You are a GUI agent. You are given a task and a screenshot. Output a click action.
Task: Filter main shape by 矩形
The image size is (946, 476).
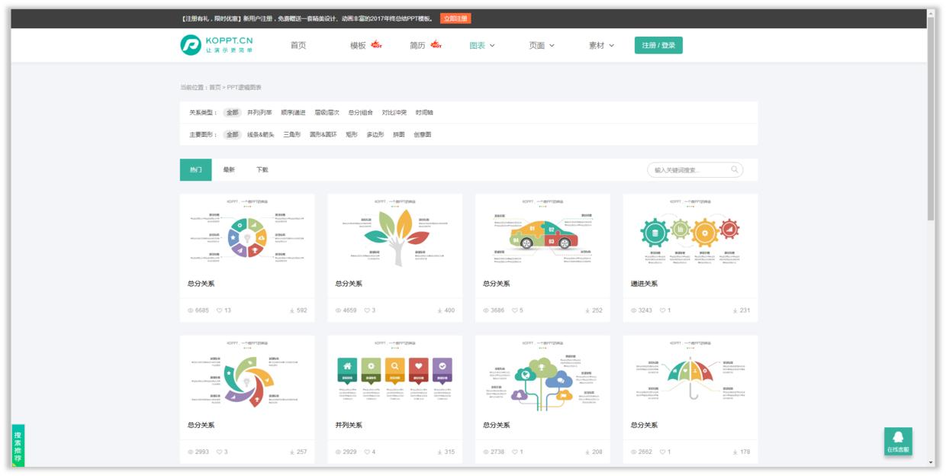pos(351,134)
